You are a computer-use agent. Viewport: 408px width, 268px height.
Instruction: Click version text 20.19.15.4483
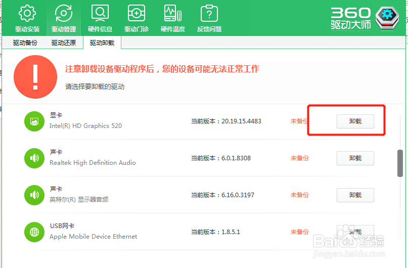coord(241,121)
